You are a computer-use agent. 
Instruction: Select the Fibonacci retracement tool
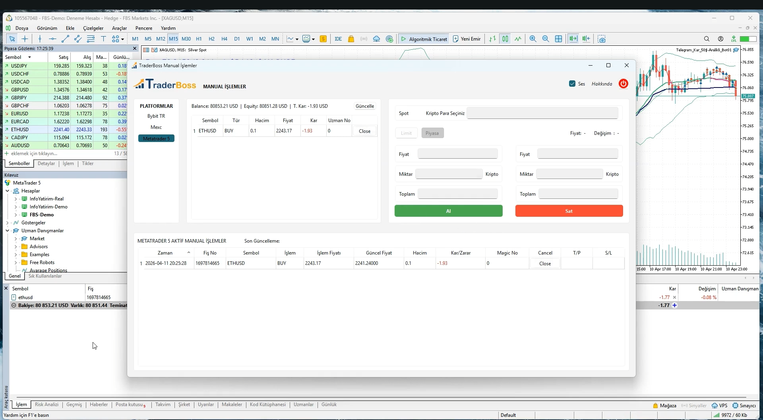pos(91,39)
